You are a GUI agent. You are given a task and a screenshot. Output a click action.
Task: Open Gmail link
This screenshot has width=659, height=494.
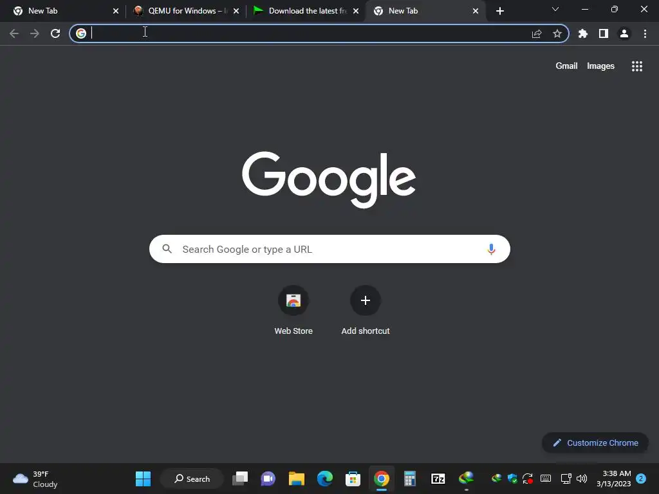coord(566,66)
